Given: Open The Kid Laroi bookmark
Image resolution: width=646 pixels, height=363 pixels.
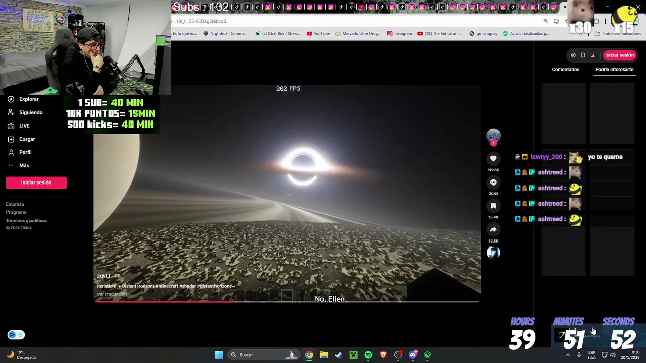Looking at the screenshot, I should (x=440, y=34).
